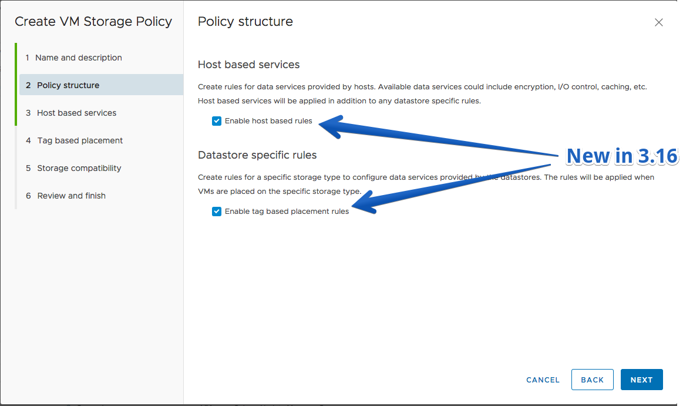Open the Review and finish step

click(x=101, y=196)
